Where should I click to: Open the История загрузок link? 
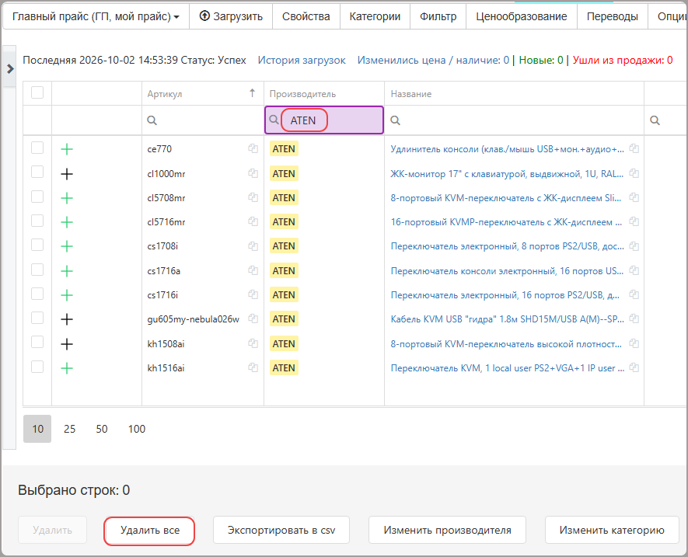point(302,60)
